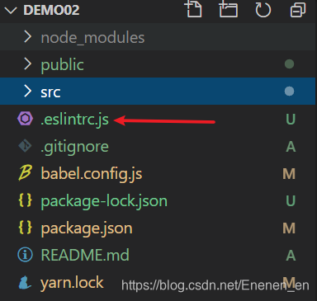This screenshot has height=301, width=317.
Task: Open the yarn.lock file
Action: [72, 283]
